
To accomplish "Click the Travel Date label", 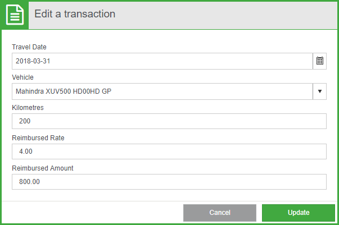I will (x=29, y=47).
